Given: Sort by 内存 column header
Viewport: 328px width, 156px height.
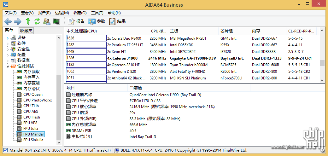Looking at the screenshot, I should point(268,31).
